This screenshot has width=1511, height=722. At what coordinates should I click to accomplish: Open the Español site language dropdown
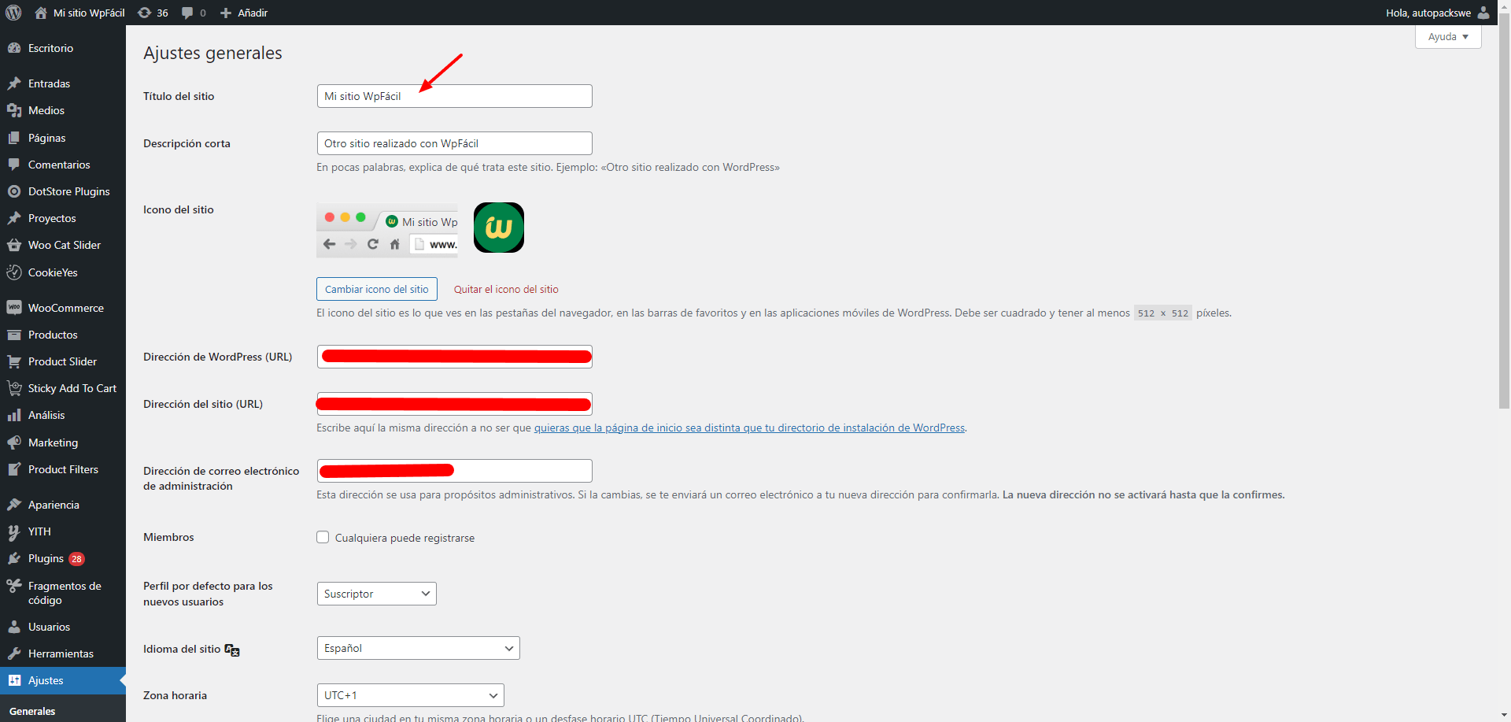[x=418, y=648]
